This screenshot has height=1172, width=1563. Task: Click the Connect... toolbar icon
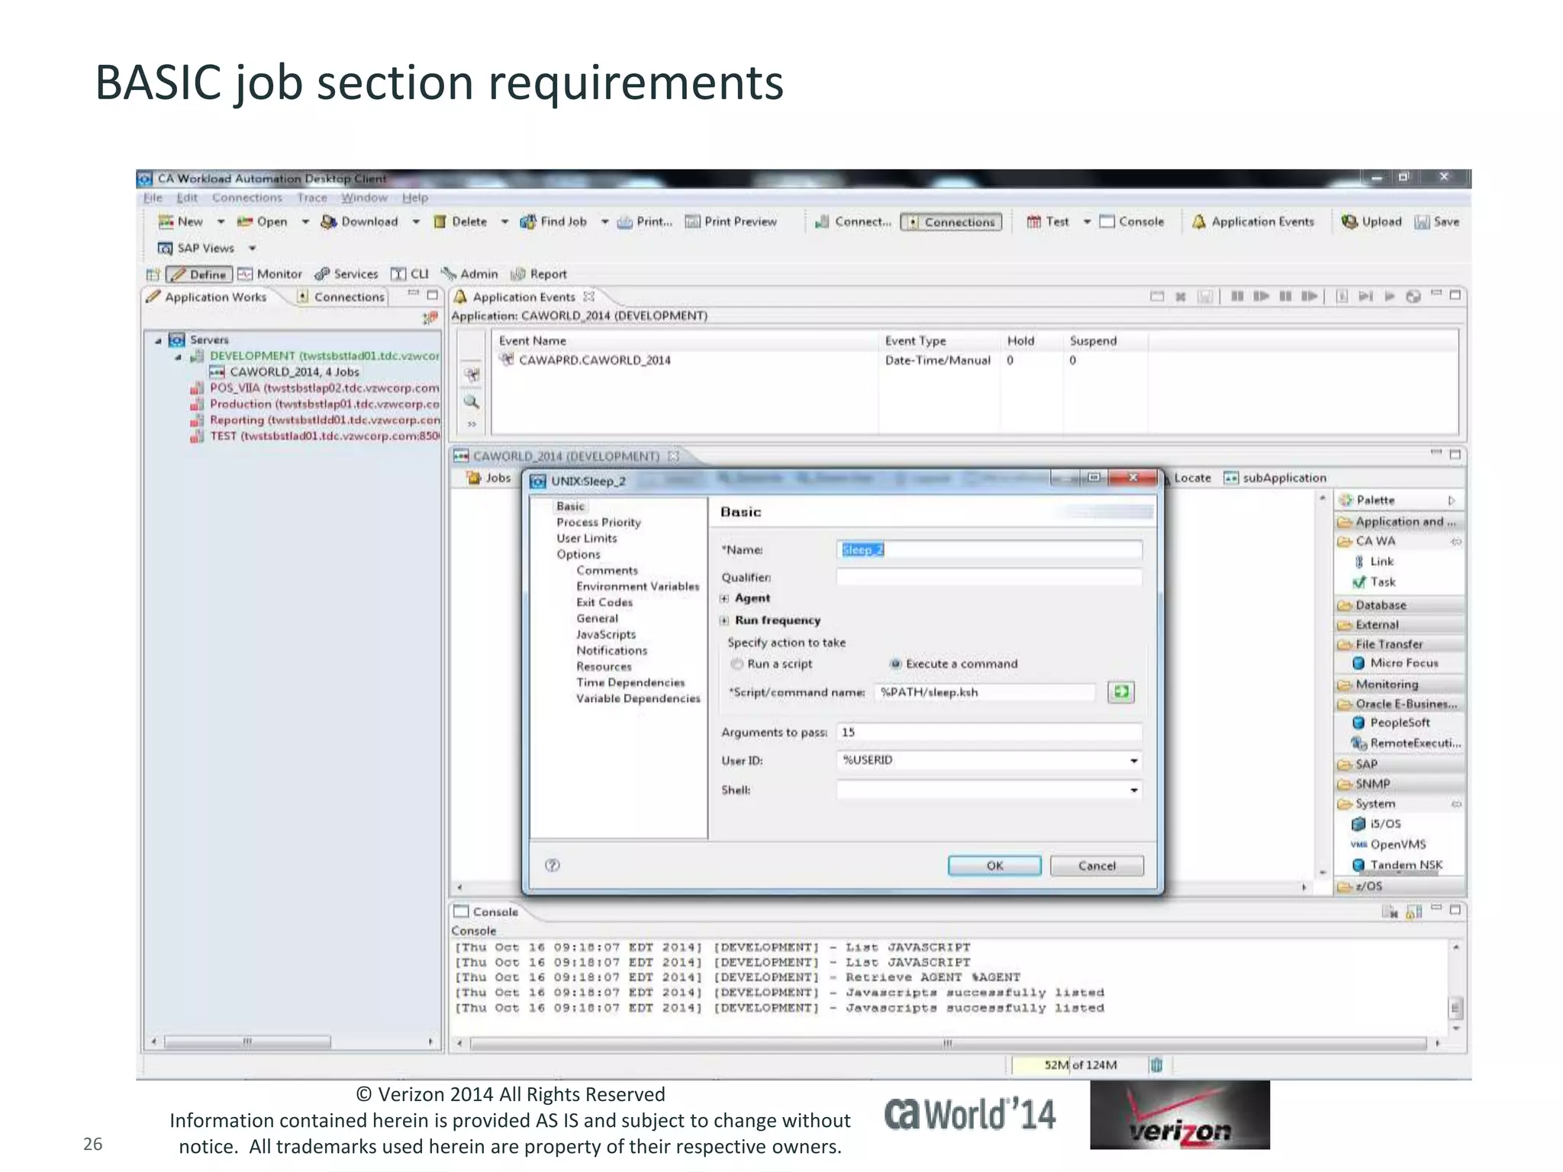[x=822, y=222]
